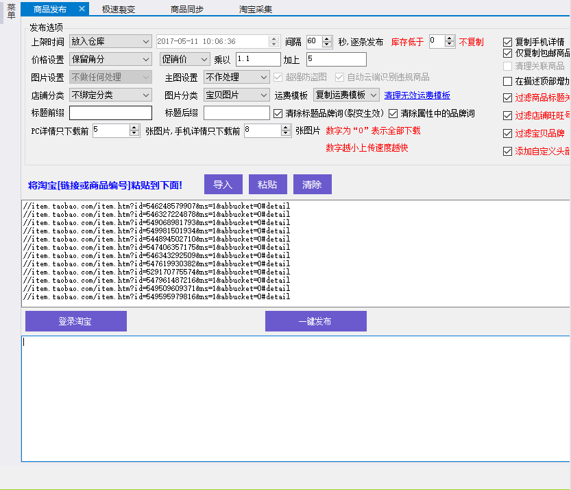Expand the 复制运费模板 shipping template dropdown

(346, 95)
